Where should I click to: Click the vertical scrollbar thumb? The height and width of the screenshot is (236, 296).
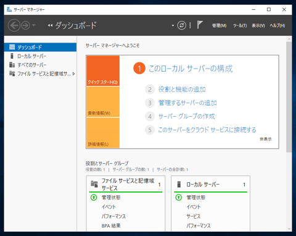289,97
